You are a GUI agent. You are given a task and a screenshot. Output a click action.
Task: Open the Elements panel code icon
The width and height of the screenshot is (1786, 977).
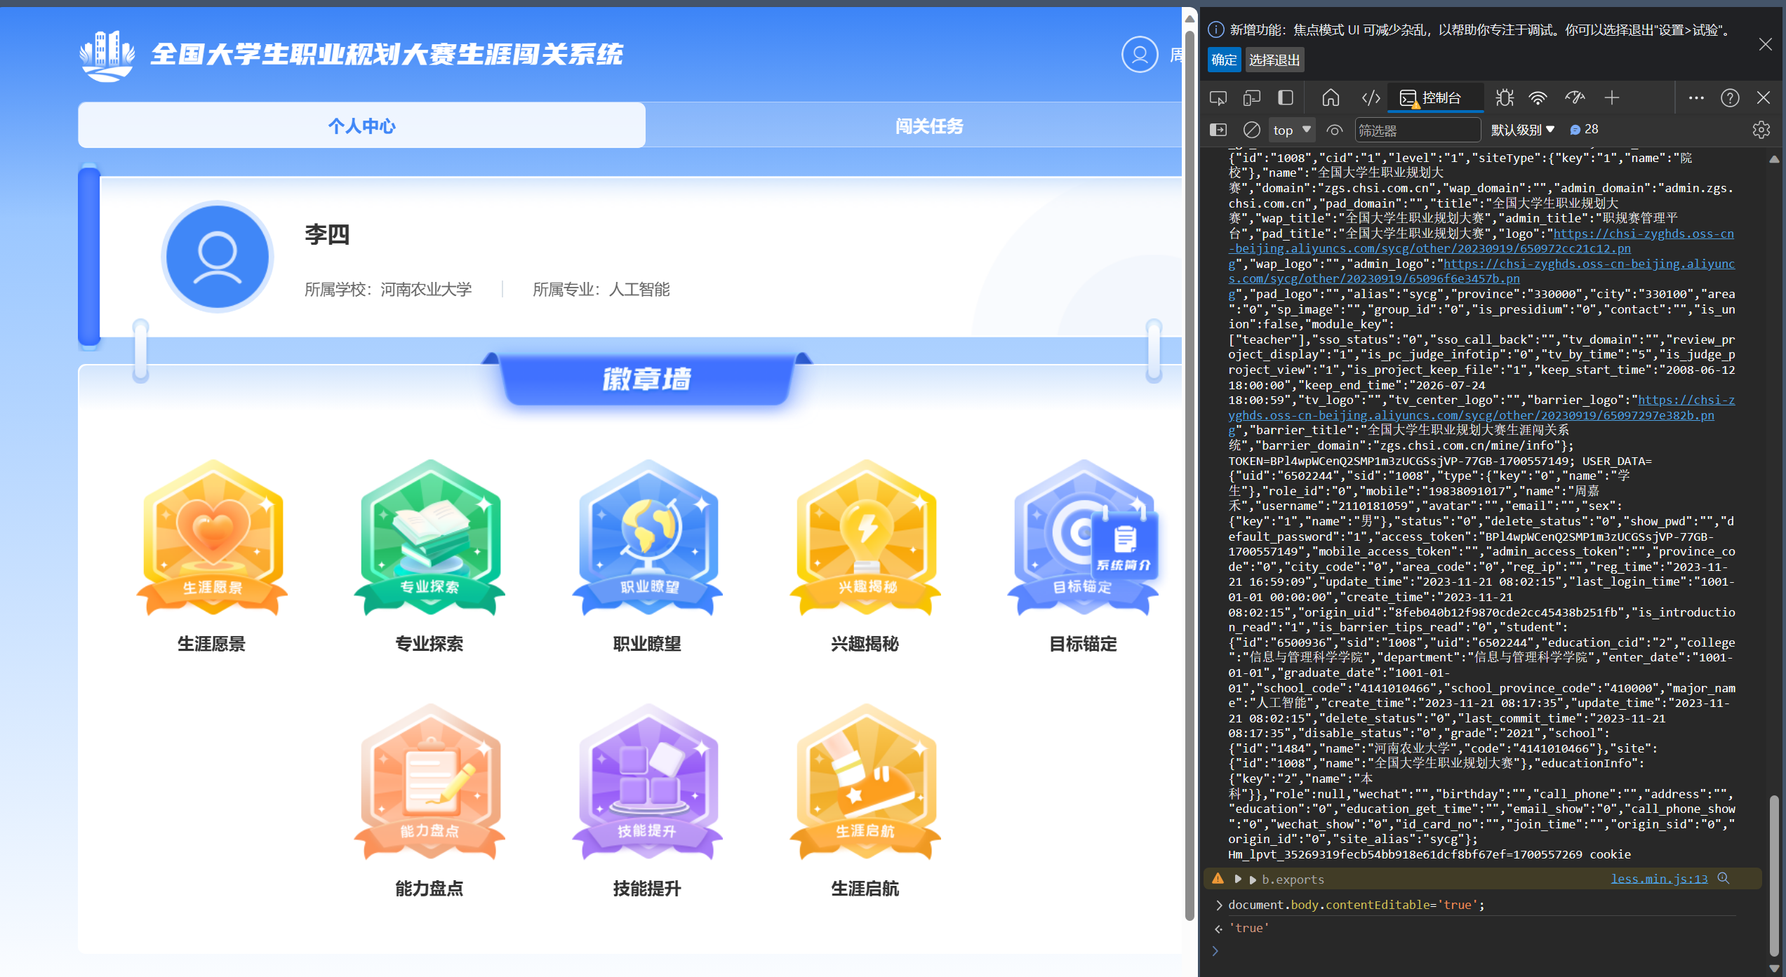point(1371,98)
